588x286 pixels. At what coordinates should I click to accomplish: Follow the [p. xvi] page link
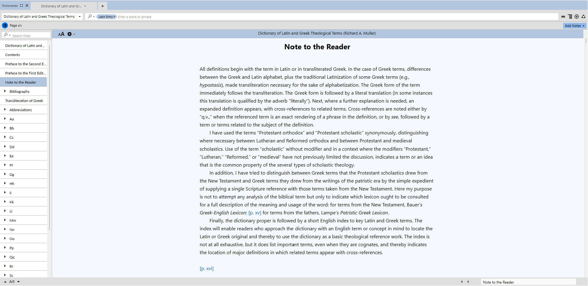207,269
